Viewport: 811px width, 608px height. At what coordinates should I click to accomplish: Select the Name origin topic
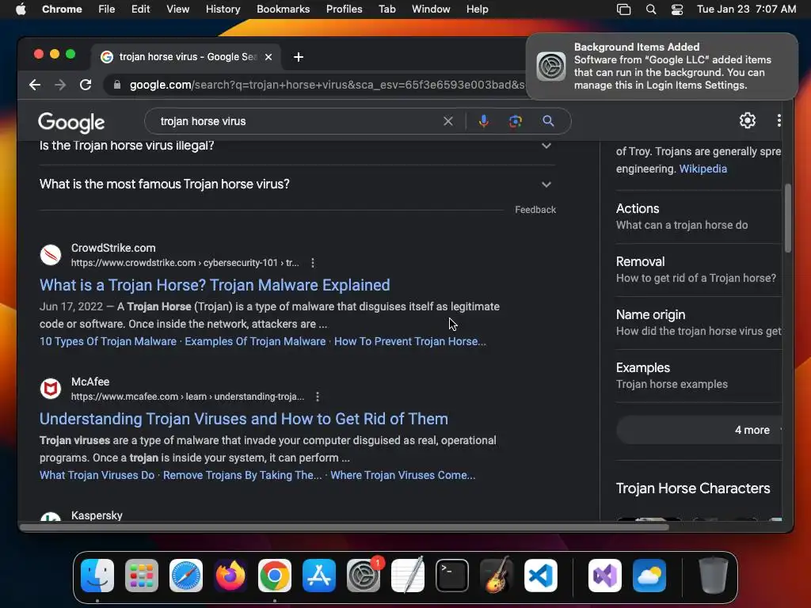point(699,323)
